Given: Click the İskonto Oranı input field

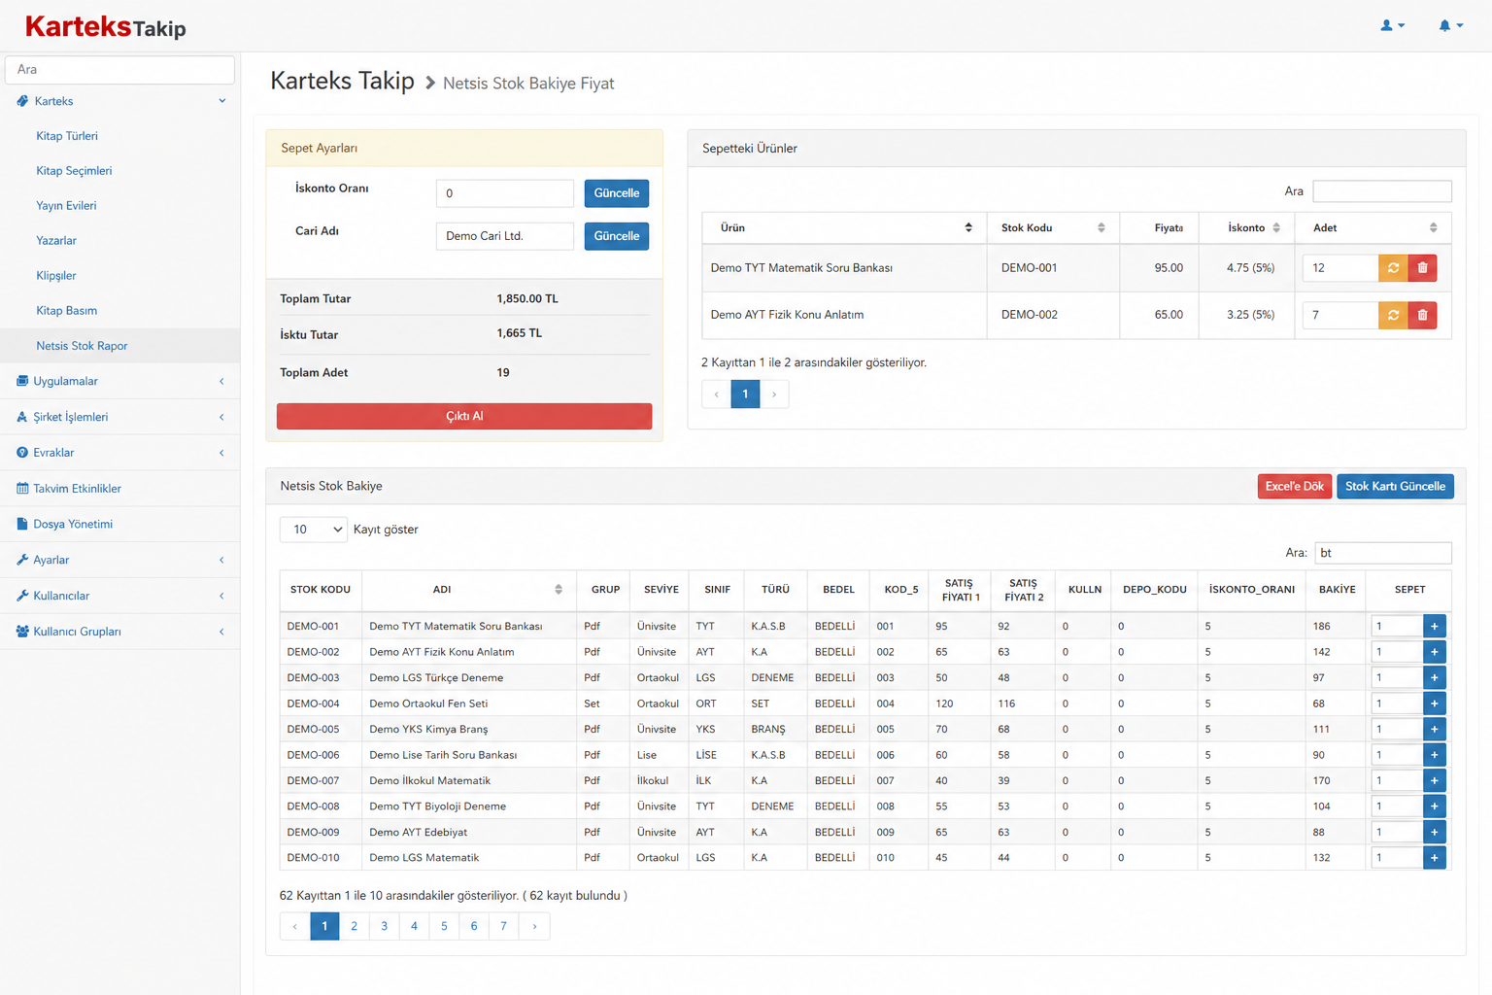Looking at the screenshot, I should [x=505, y=193].
